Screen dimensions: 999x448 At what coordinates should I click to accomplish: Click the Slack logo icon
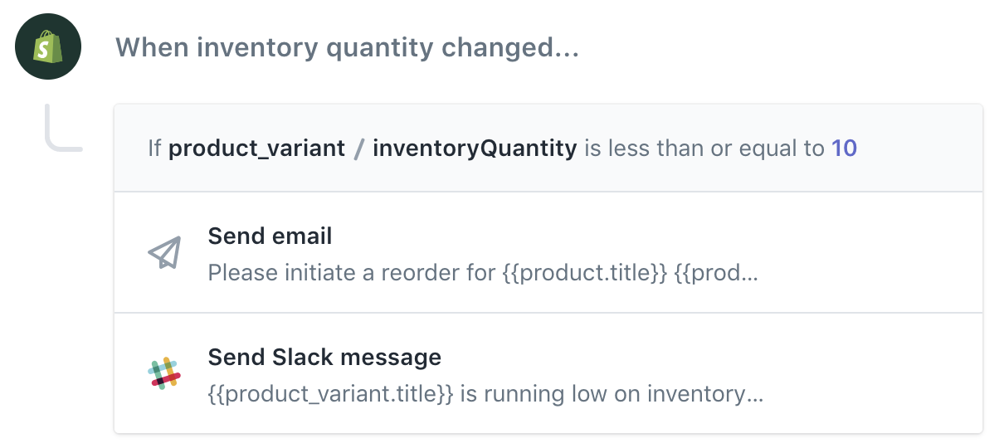tap(164, 373)
